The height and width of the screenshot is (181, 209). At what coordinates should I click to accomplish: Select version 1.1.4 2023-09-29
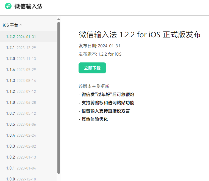(x=28, y=70)
